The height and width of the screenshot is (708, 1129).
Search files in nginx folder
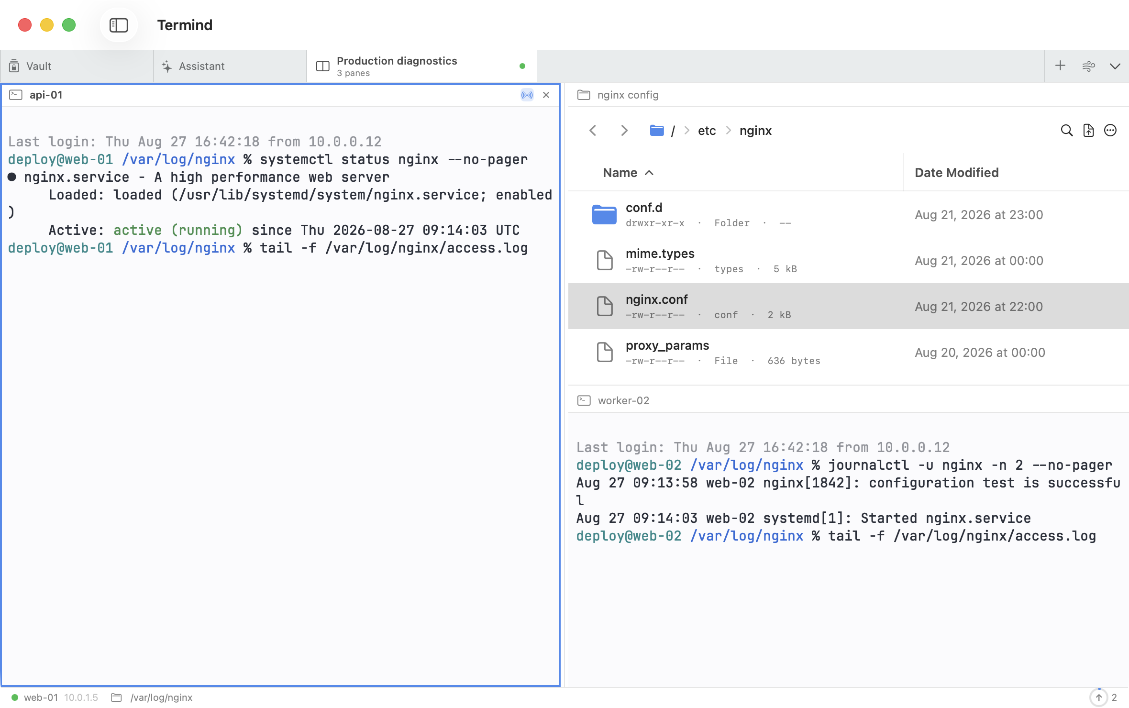(1066, 130)
